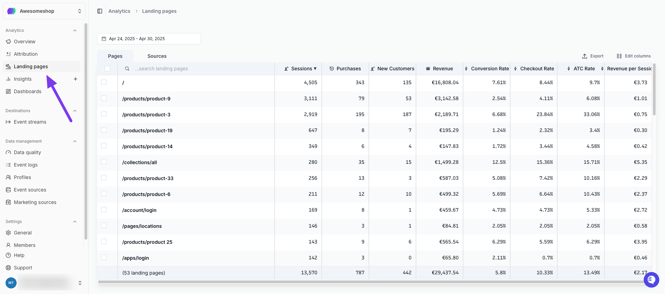Click the General settings gear icon
665x294 pixels.
pos(8,233)
